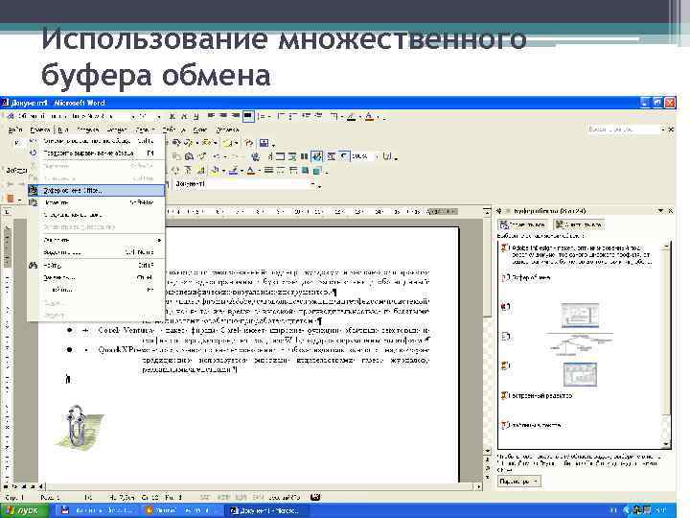Click the help question input box
Screen dimensions: 690x518
pyautogui.click(x=624, y=129)
